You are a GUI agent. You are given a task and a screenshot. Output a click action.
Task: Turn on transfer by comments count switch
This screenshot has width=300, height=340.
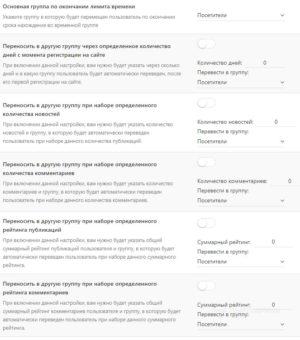206,162
